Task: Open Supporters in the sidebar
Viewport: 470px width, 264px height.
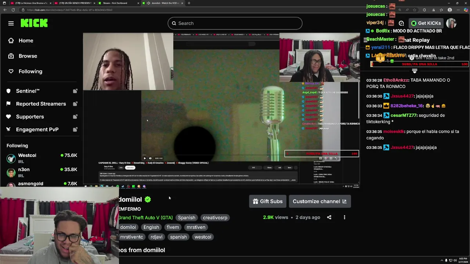Action: pyautogui.click(x=30, y=117)
